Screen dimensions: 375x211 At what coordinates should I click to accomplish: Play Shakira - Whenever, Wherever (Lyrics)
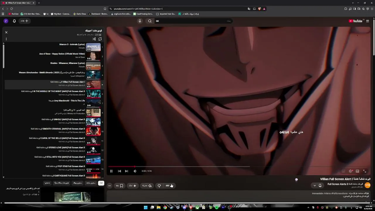pos(68,63)
